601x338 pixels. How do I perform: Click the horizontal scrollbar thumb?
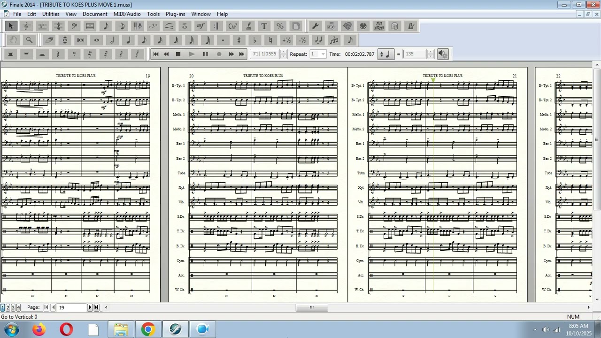click(x=311, y=307)
